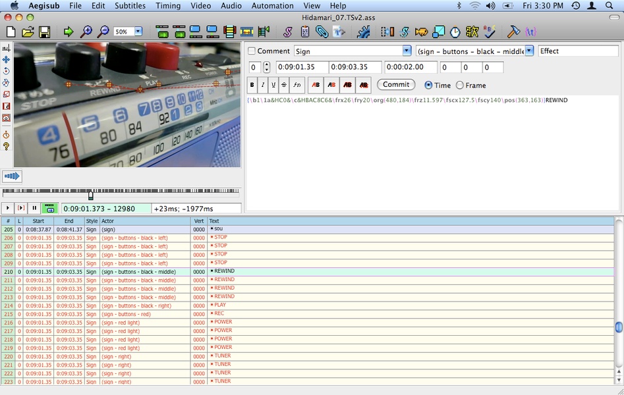The height and width of the screenshot is (395, 624).
Task: Click the Commit button
Action: pos(396,84)
